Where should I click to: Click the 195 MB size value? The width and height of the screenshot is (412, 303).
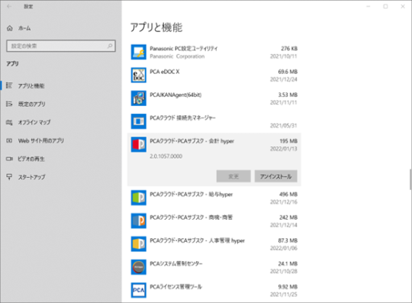tap(288, 141)
